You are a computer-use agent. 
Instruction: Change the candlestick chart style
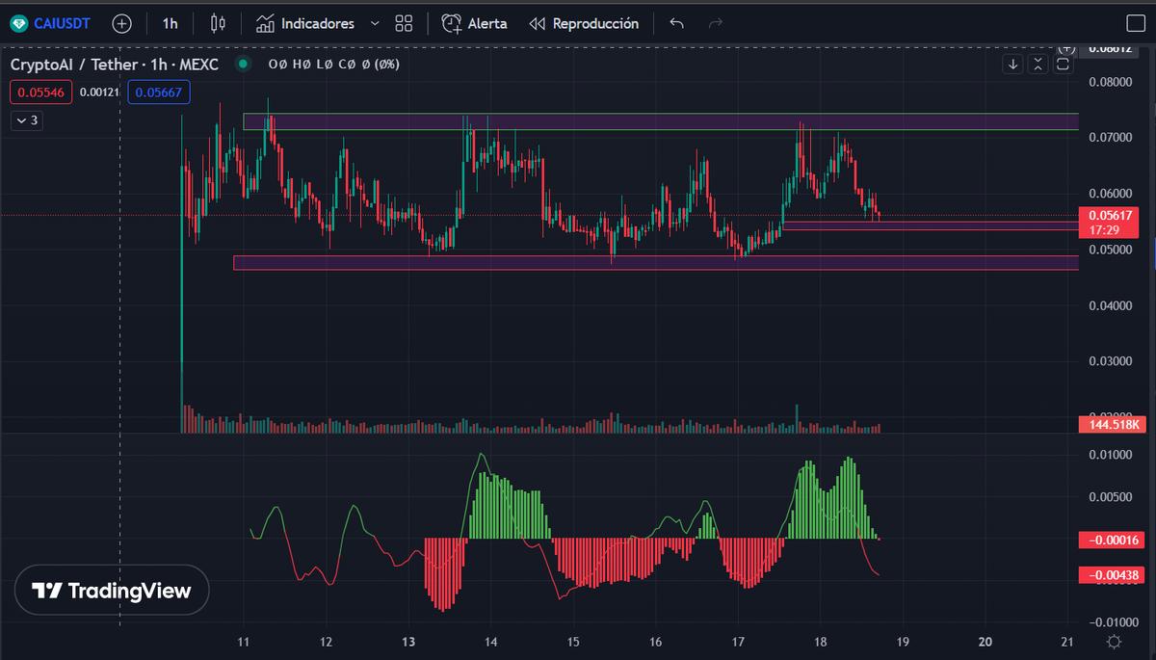(x=218, y=23)
